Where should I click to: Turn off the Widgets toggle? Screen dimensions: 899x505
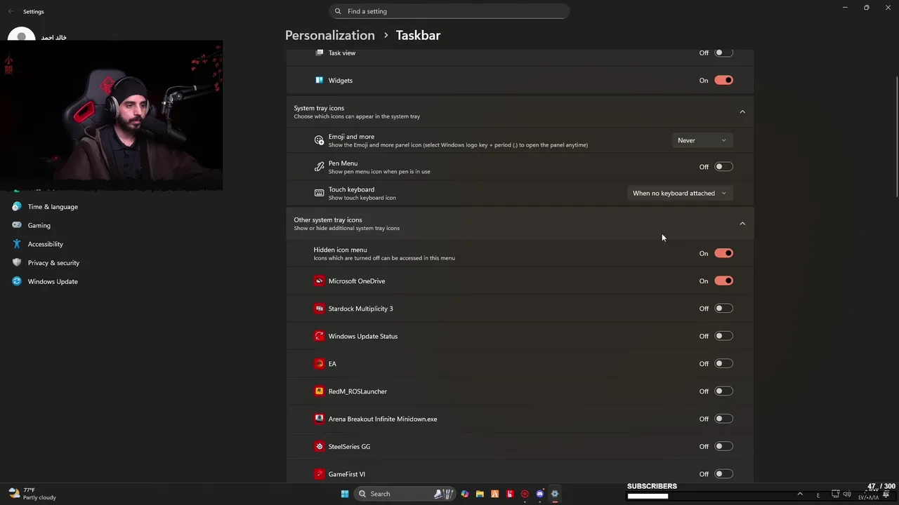723,81
